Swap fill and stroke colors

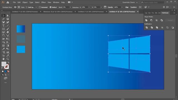pyautogui.click(x=8, y=62)
